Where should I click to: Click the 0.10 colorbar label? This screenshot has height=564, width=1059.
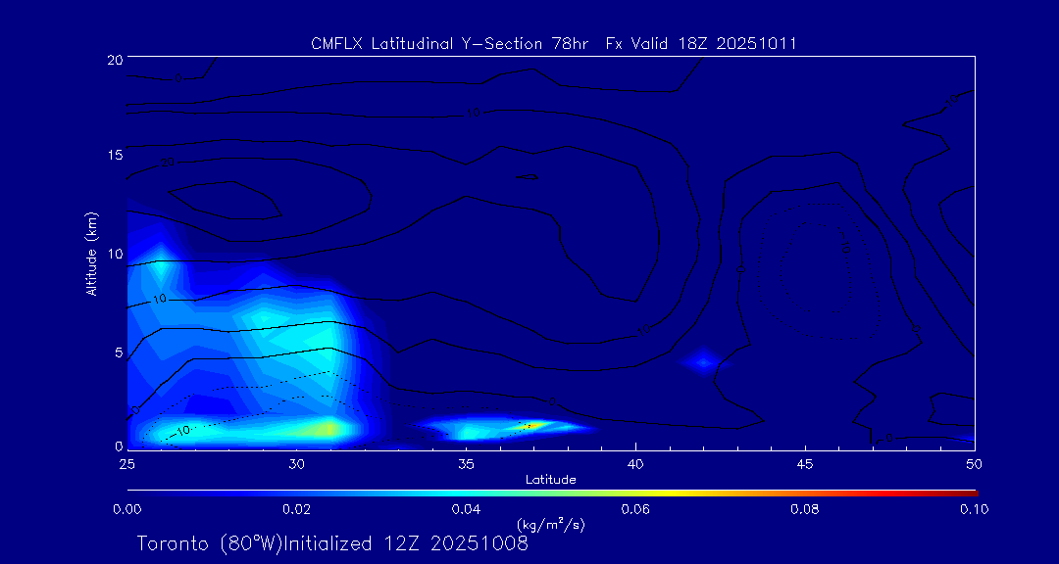973,509
